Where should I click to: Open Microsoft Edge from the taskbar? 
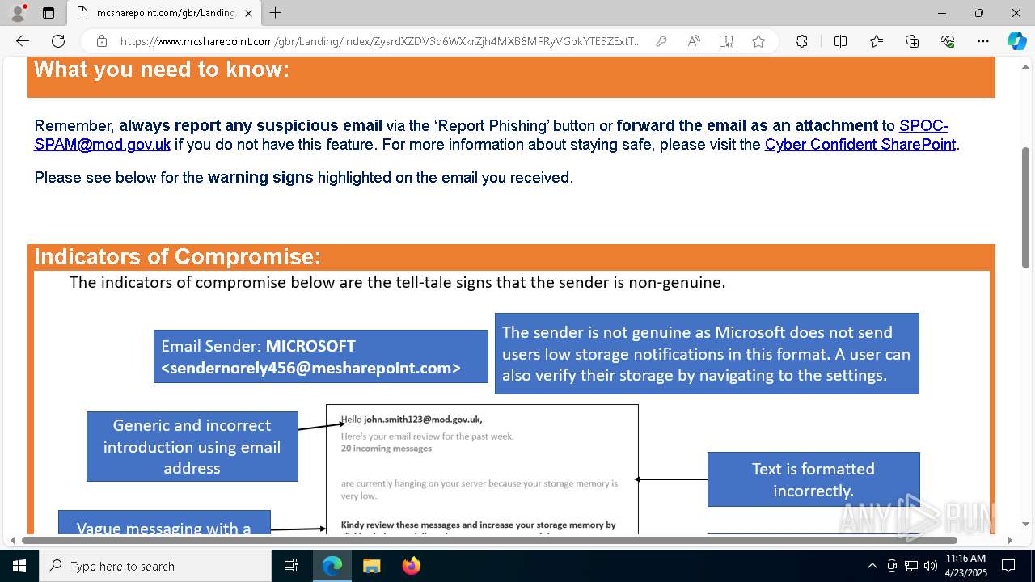point(332,566)
